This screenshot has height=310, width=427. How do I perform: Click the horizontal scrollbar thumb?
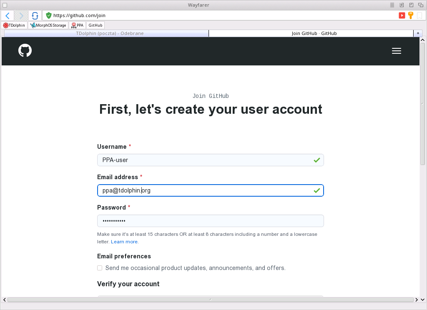[211, 300]
